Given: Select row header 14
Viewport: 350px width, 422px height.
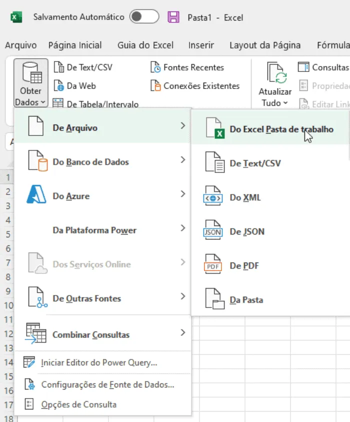Looking at the screenshot, I should pos(8,362).
